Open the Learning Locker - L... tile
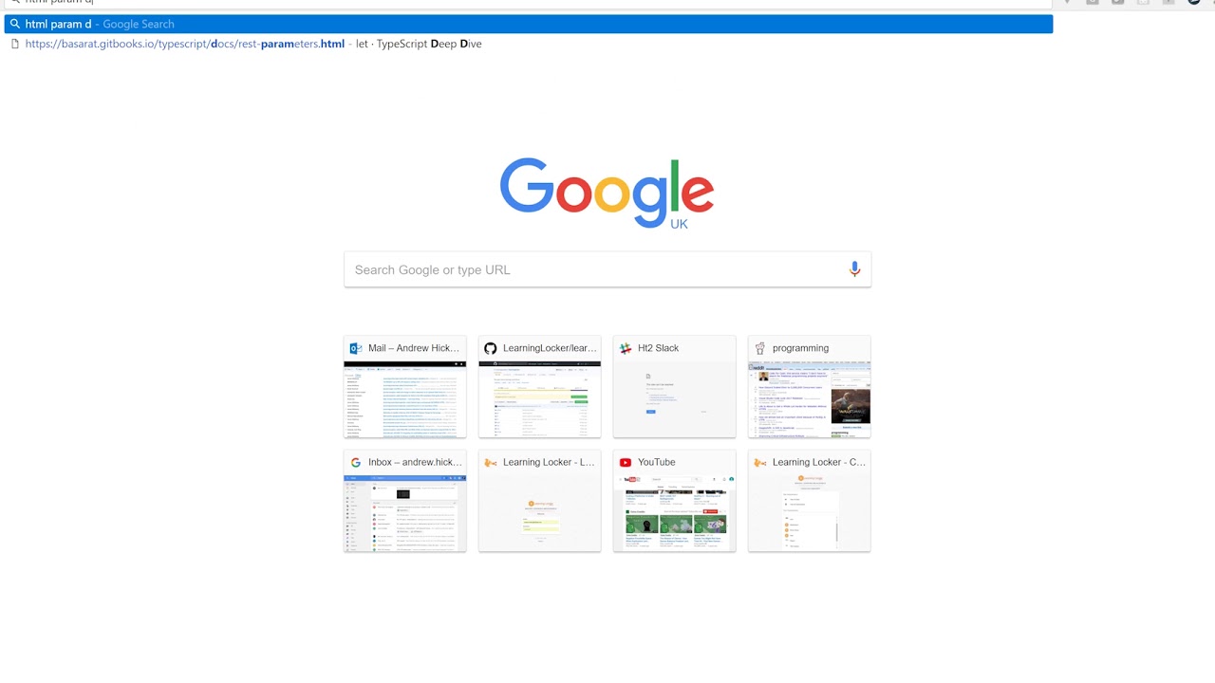 540,501
